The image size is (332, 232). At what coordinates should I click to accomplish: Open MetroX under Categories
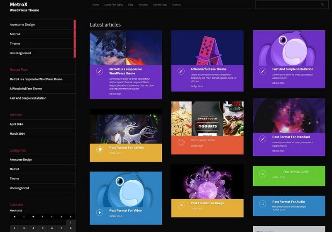(15, 169)
